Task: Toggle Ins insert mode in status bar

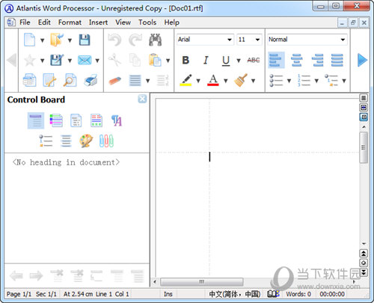Action: 168,294
